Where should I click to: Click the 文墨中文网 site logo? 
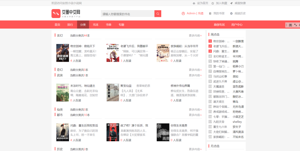click(x=66, y=14)
